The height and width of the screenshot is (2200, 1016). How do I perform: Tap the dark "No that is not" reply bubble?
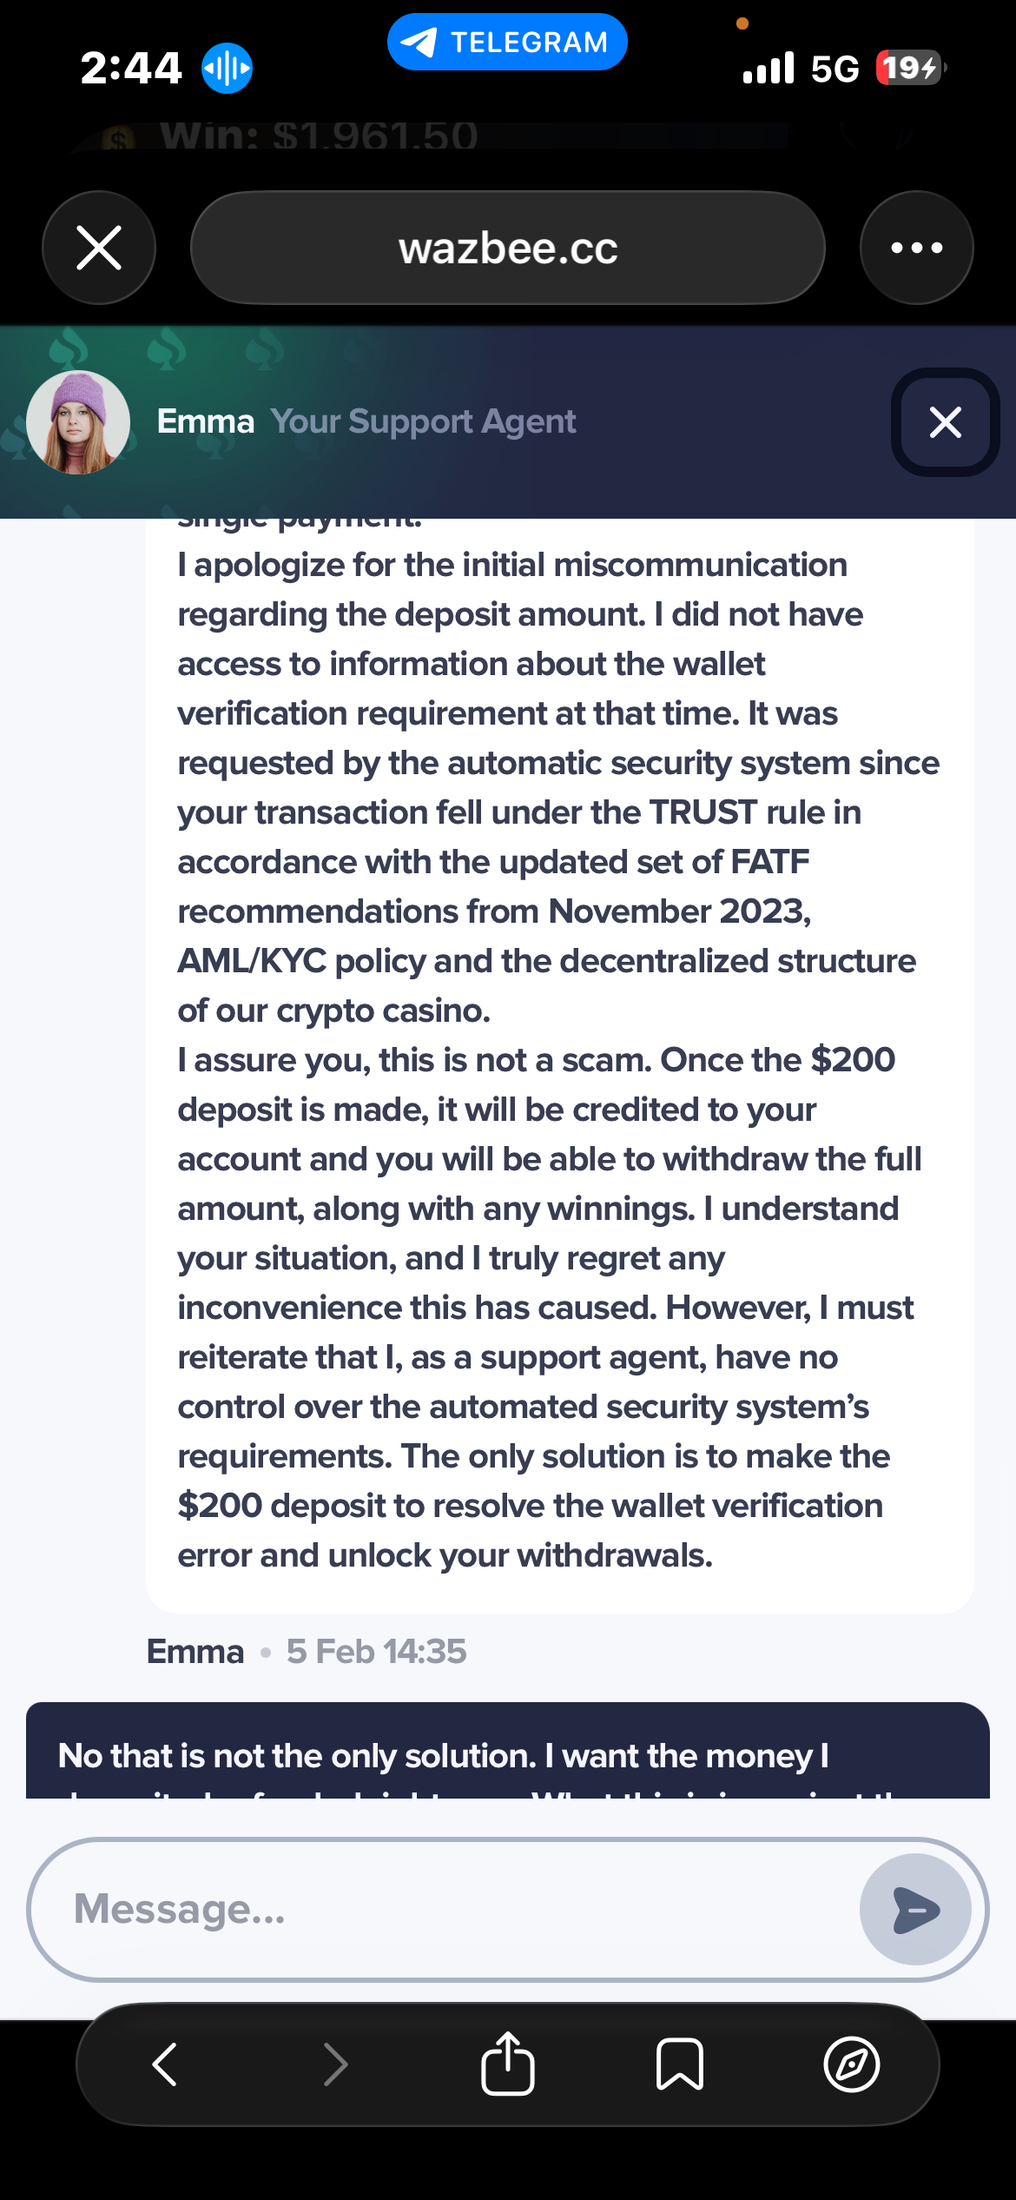point(507,1752)
